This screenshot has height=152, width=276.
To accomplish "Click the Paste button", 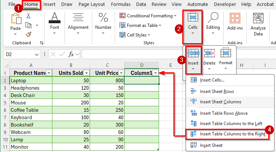I will coord(15,24).
